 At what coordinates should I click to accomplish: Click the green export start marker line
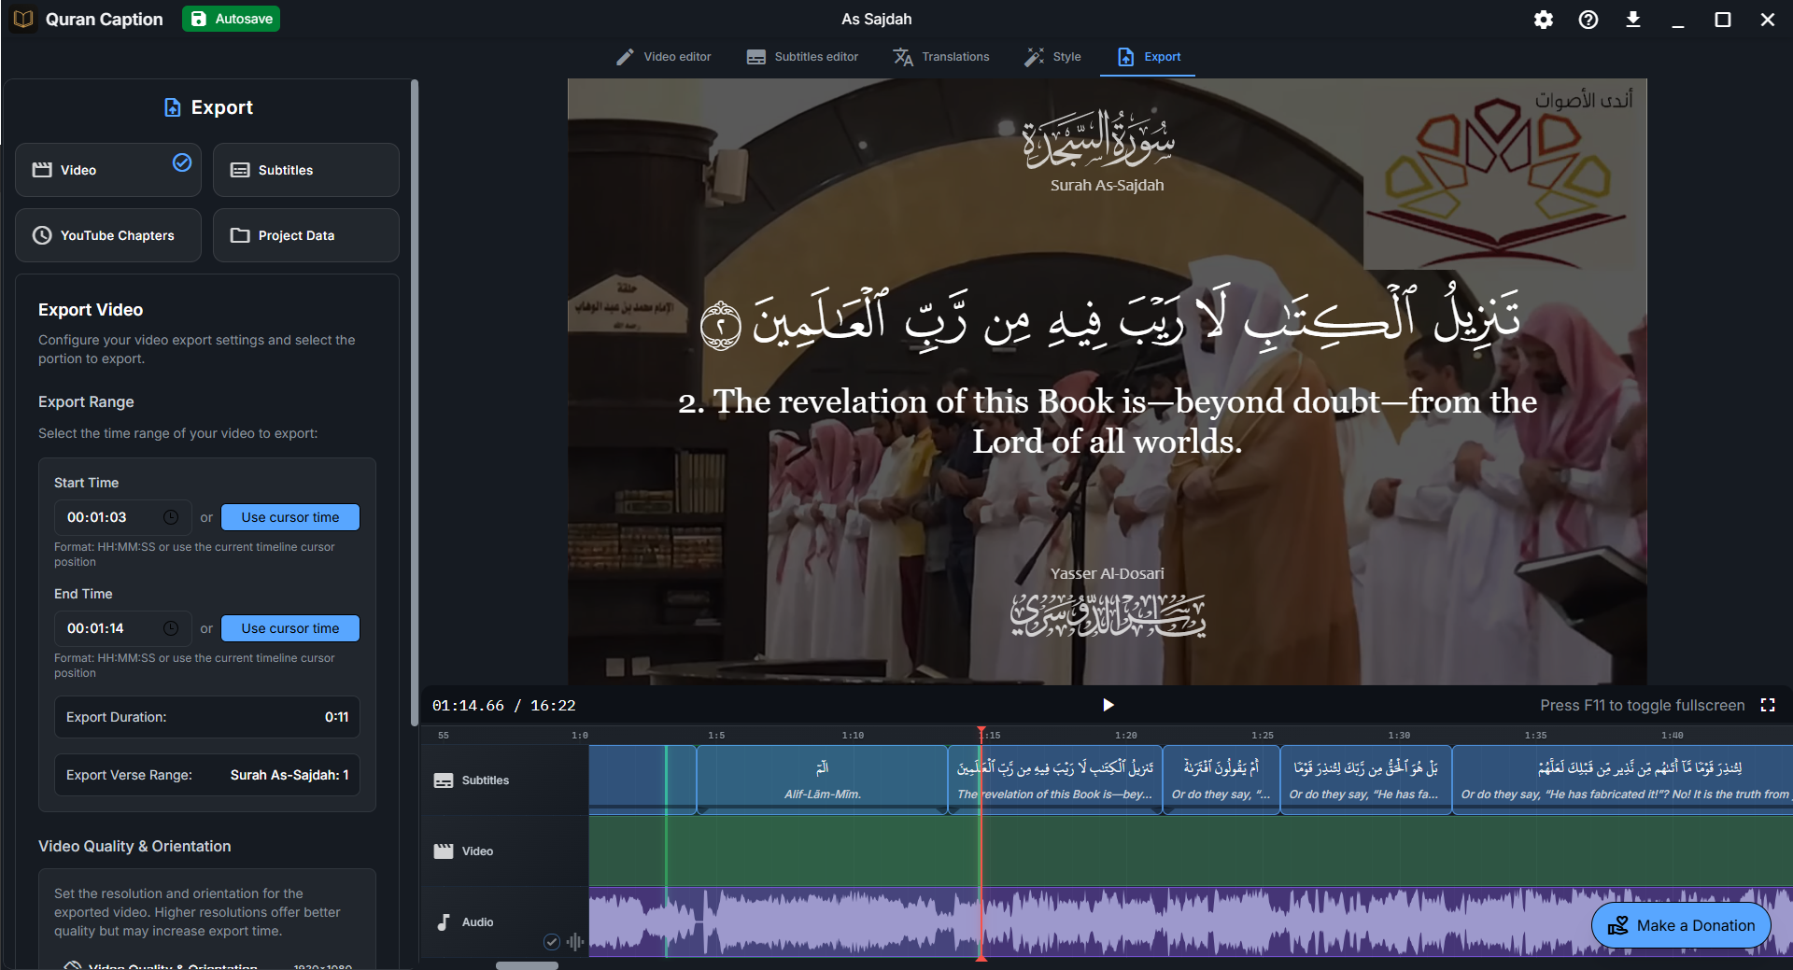pyautogui.click(x=666, y=851)
